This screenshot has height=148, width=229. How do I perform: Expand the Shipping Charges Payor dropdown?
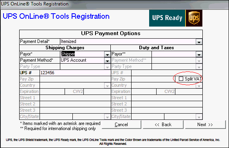coord(107,54)
